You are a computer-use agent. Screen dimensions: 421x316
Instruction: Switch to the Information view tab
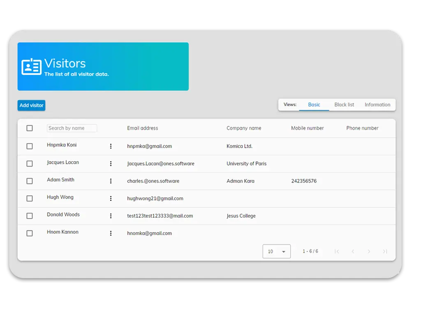pyautogui.click(x=377, y=105)
